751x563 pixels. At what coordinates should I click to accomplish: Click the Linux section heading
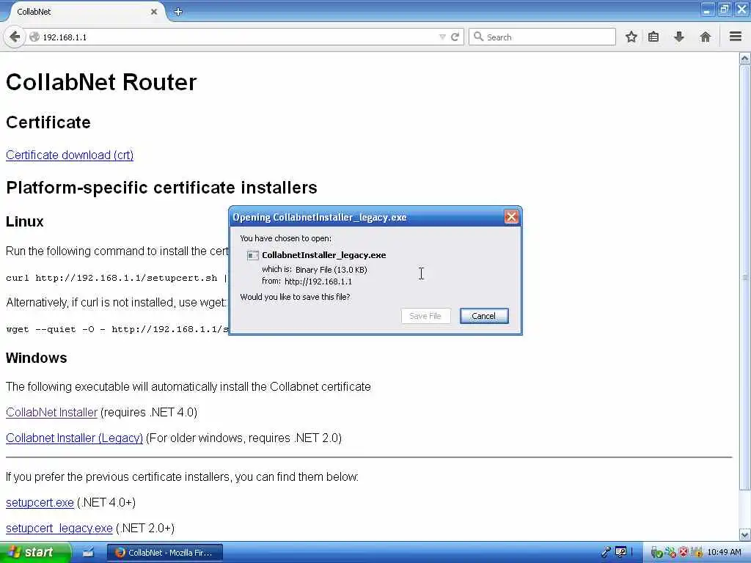tap(24, 221)
